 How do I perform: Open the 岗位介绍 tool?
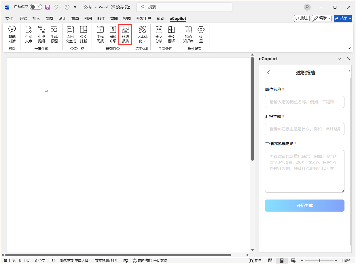[113, 34]
